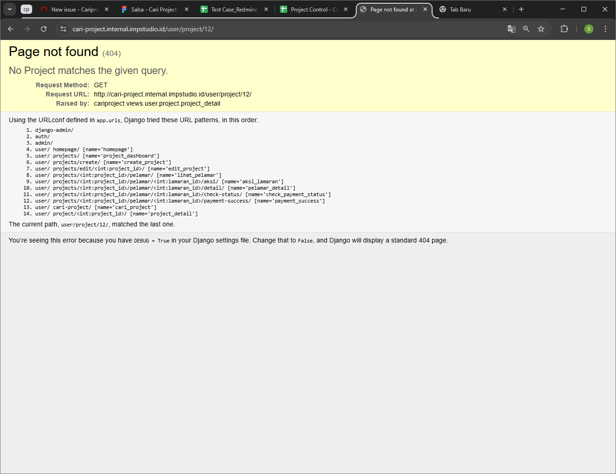Select the Tab Baru tab

click(469, 9)
